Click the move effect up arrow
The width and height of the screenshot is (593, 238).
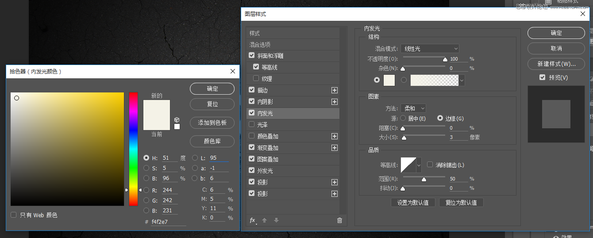click(x=265, y=220)
